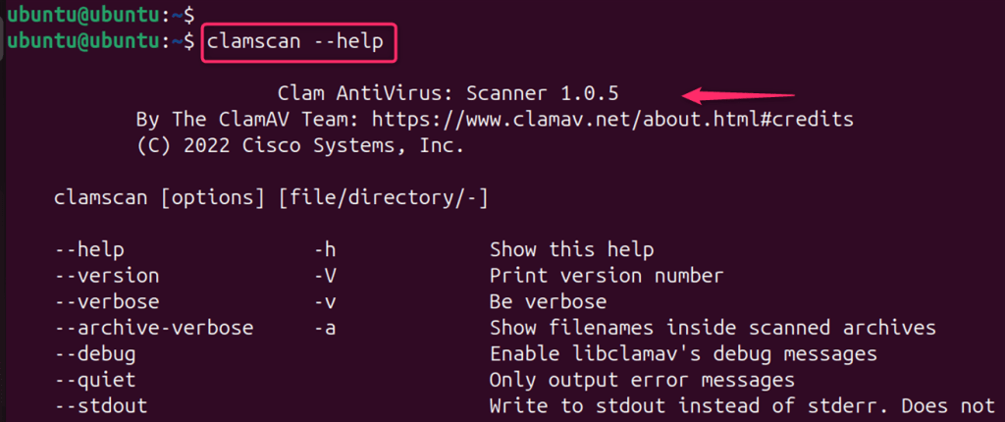Select the --stdout option
Viewport: 1005px width, 422px height.
(x=101, y=403)
